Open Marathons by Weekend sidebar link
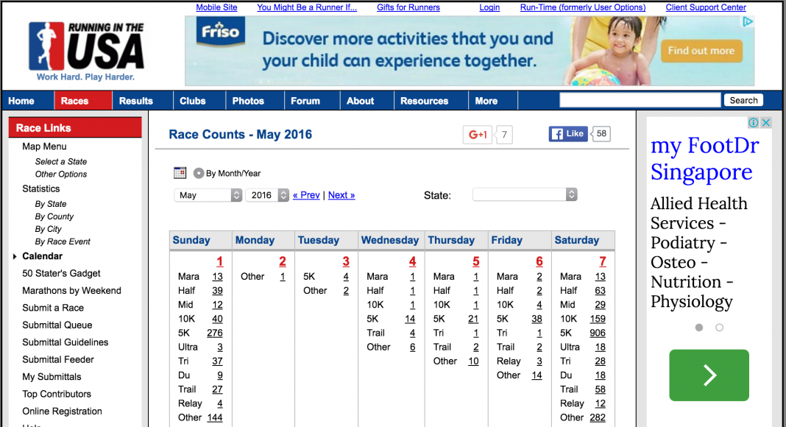Screen dimensions: 786x427 [71, 291]
